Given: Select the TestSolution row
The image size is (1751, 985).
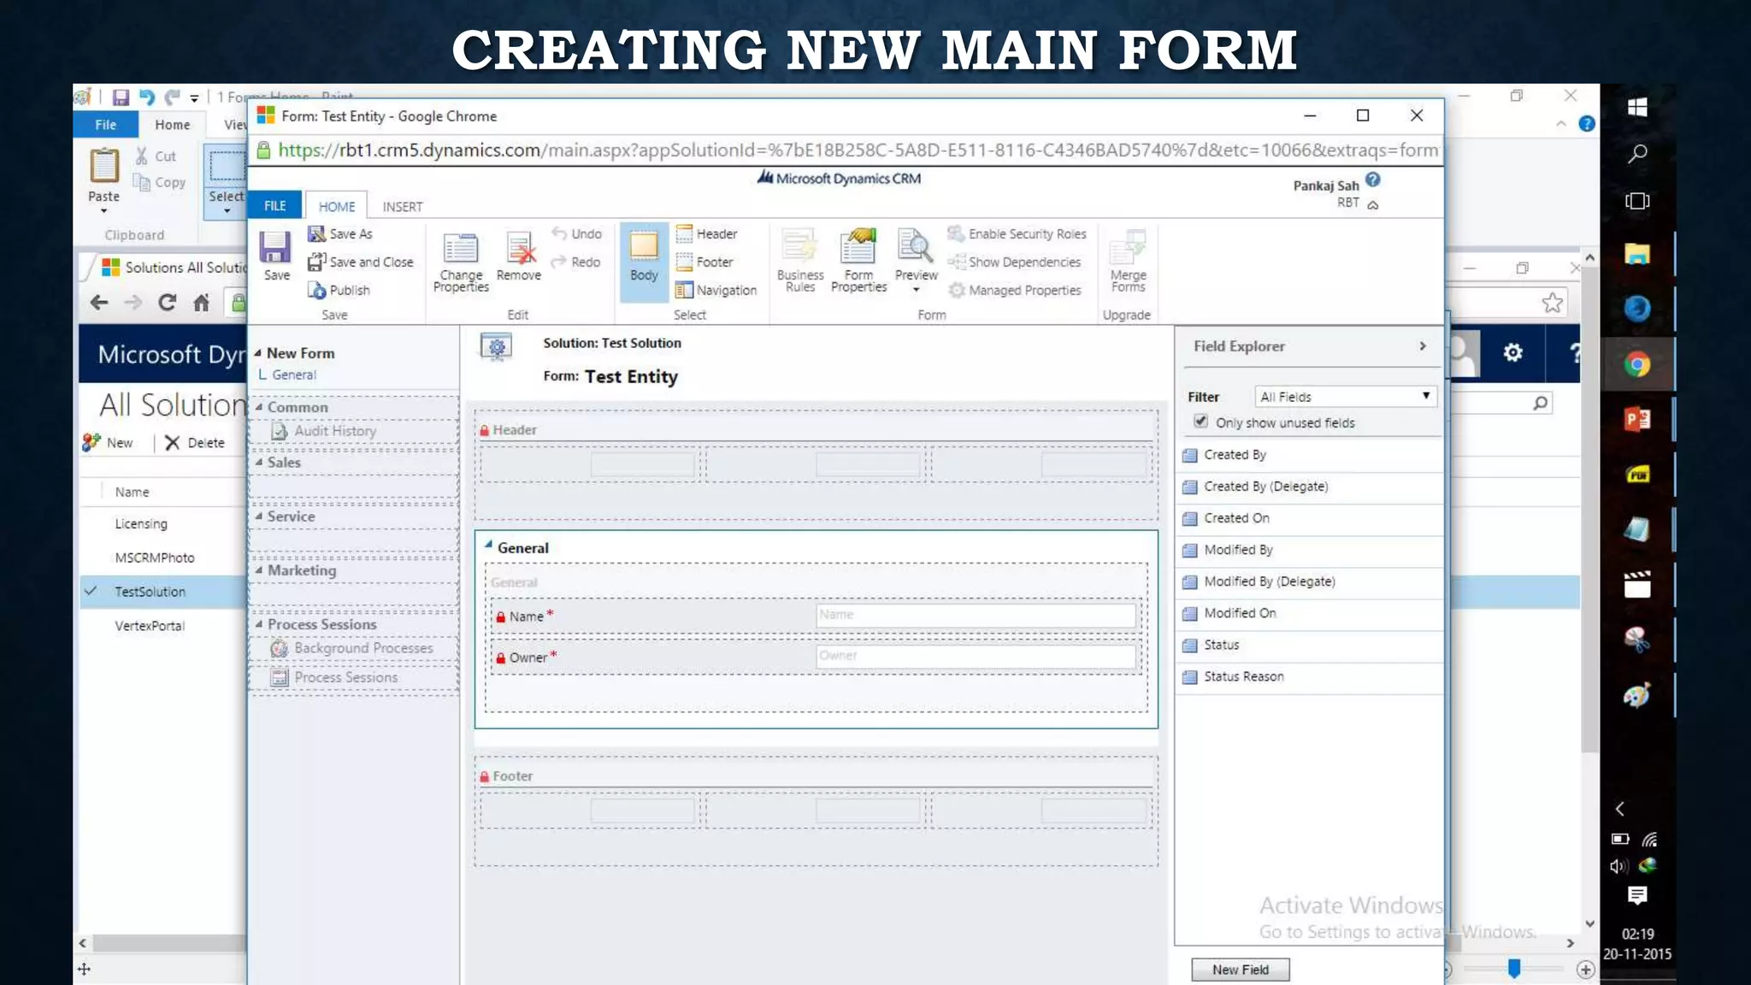Looking at the screenshot, I should tap(162, 591).
